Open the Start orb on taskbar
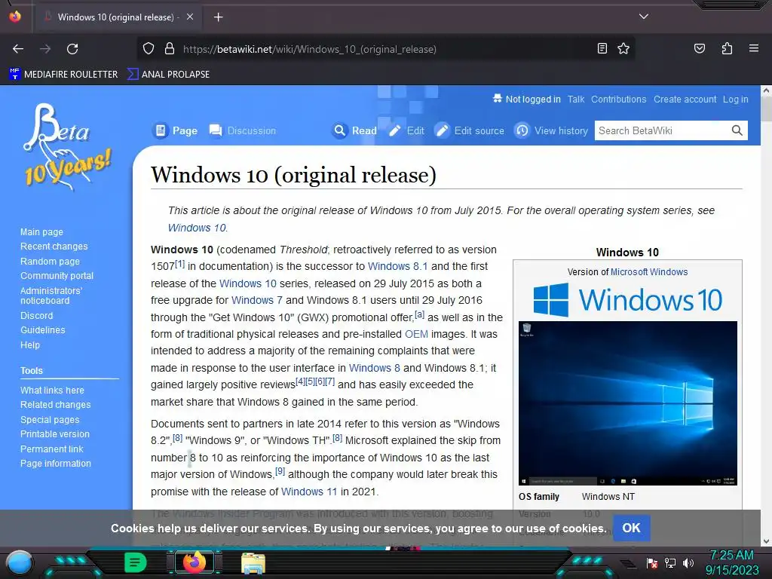This screenshot has height=579, width=772. [x=20, y=563]
